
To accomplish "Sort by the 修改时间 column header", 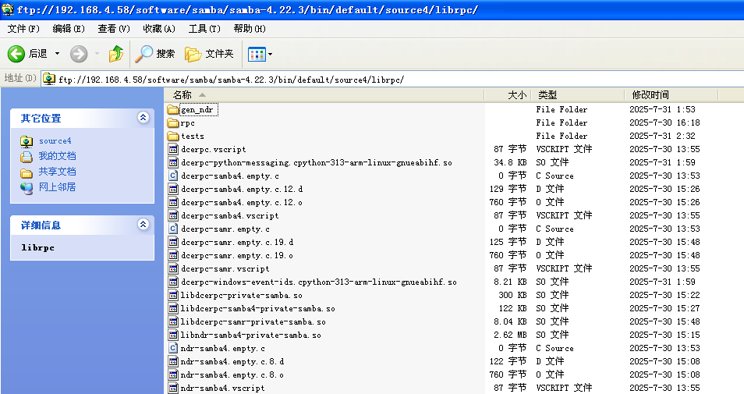I will coord(671,95).
